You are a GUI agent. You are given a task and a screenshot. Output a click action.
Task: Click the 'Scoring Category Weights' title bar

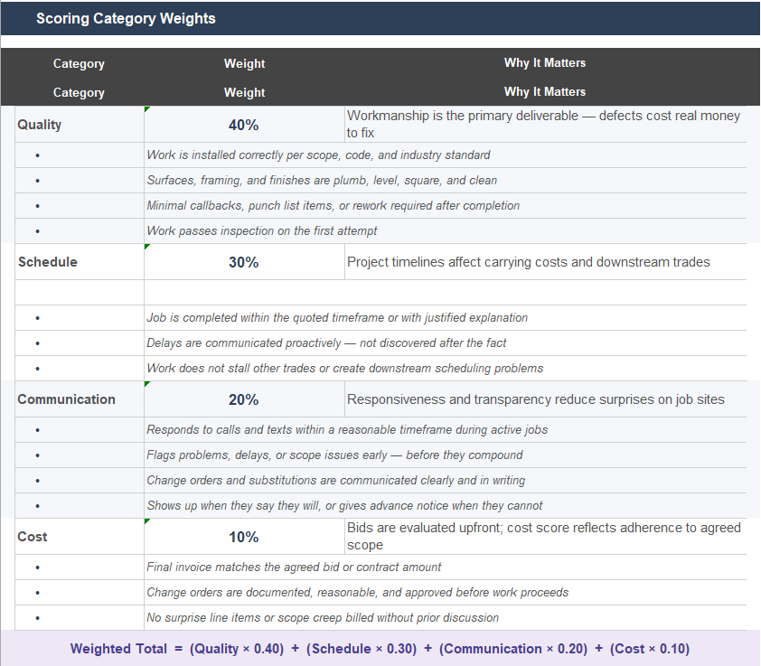126,18
